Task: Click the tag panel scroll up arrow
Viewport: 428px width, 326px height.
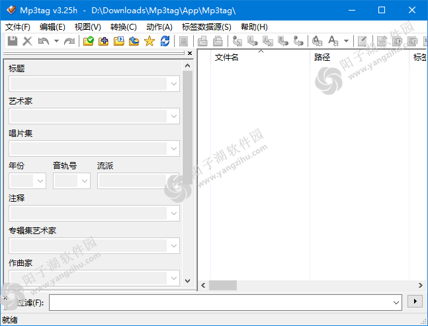Action: tap(187, 65)
